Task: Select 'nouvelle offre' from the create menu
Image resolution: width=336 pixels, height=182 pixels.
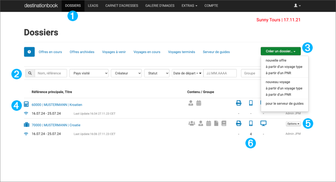Action: point(276,61)
